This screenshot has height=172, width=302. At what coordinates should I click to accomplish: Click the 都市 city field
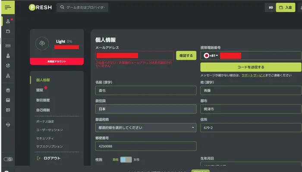tap(251, 109)
